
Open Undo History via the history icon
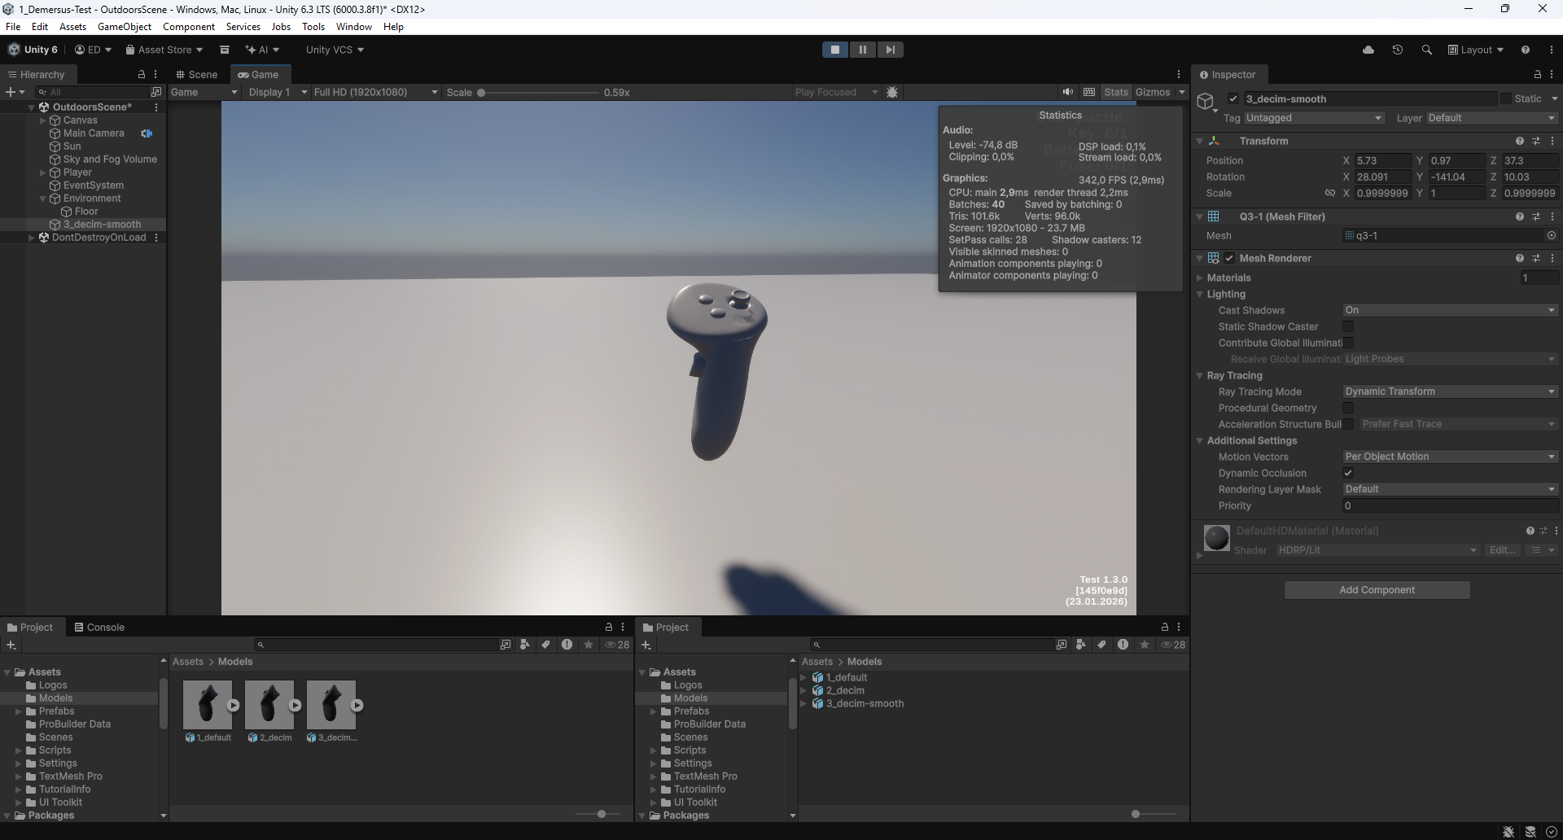point(1398,50)
